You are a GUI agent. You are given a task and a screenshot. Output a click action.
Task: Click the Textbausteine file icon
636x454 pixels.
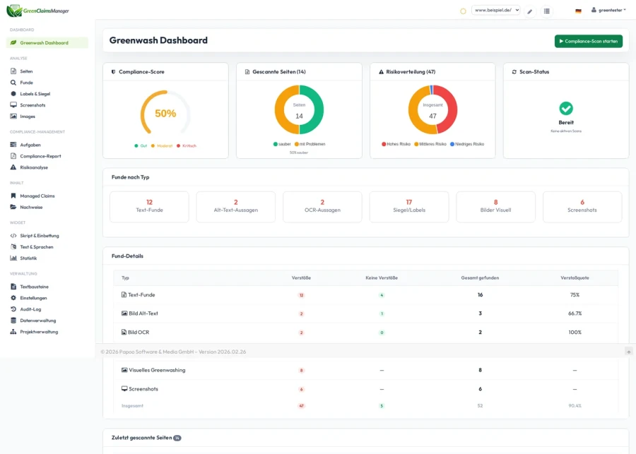pos(13,287)
